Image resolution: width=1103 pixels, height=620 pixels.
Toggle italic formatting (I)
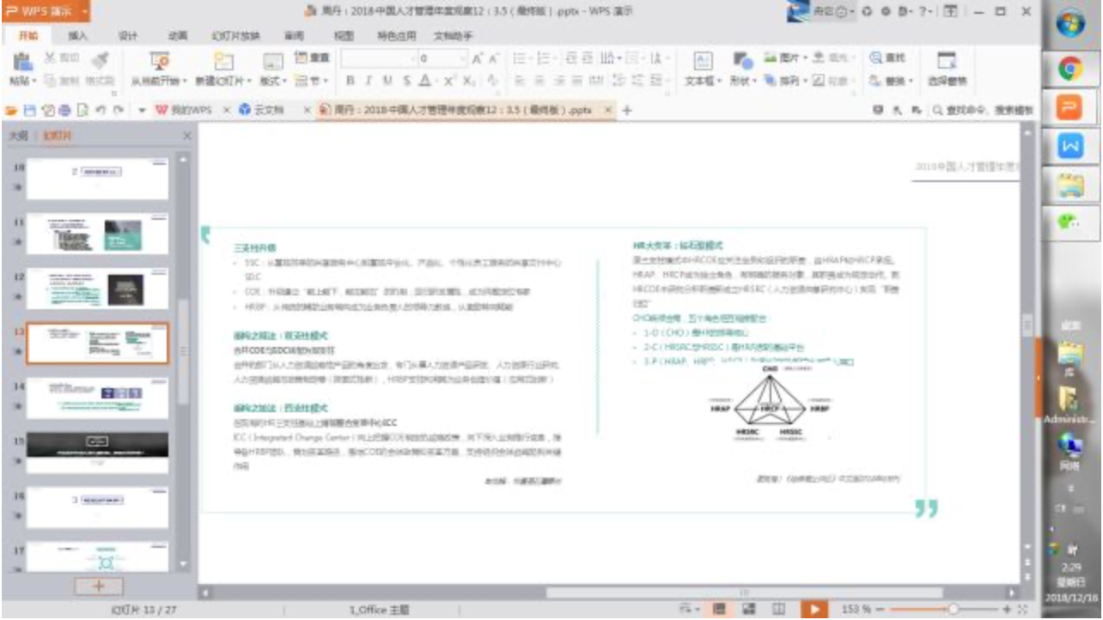[x=368, y=80]
